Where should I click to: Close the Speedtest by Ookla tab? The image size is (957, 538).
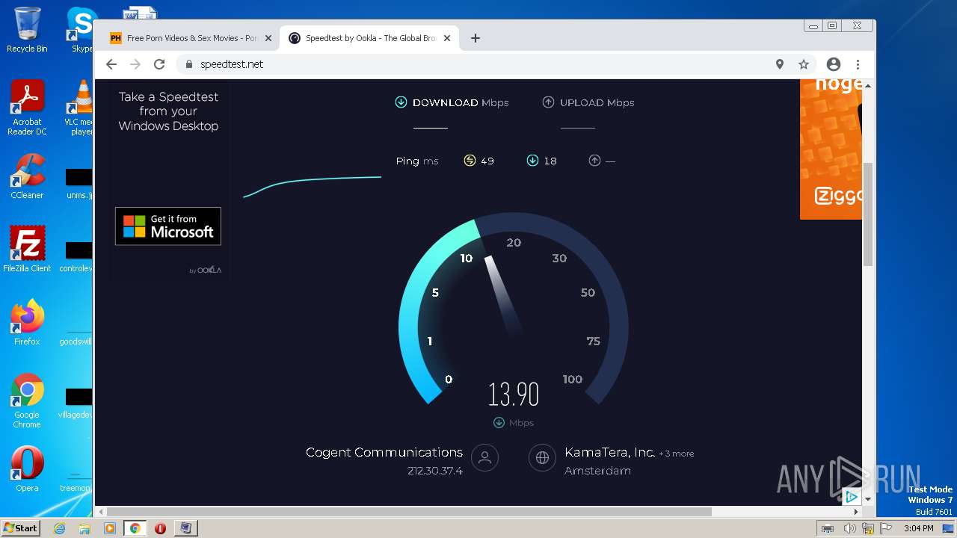point(447,38)
